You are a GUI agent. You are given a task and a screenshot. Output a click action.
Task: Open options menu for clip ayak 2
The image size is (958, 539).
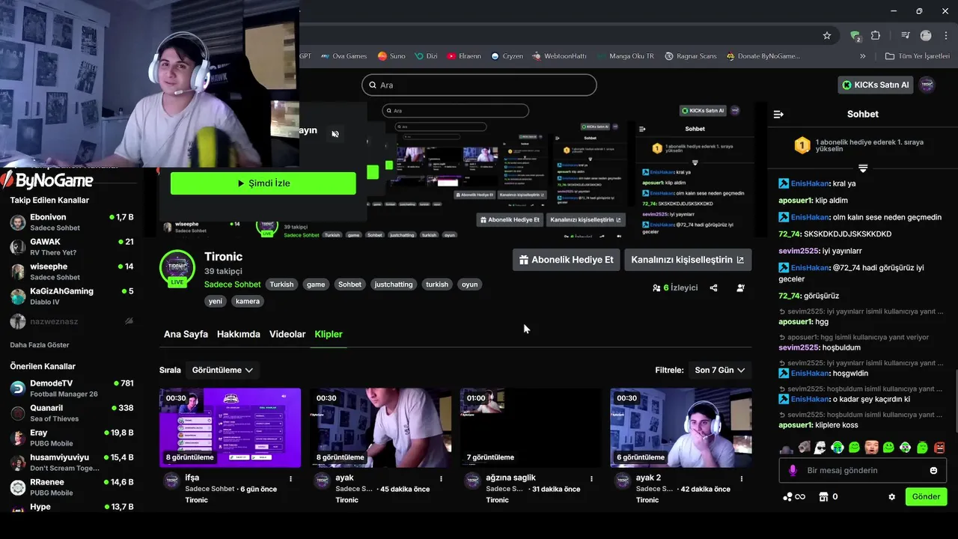point(742,478)
